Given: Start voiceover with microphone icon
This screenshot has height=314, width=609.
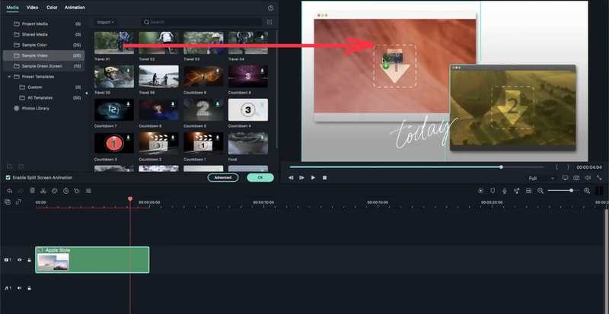Looking at the screenshot, I should tap(505, 191).
